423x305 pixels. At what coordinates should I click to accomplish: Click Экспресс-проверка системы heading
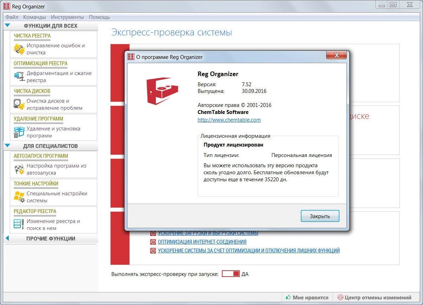[x=172, y=33]
